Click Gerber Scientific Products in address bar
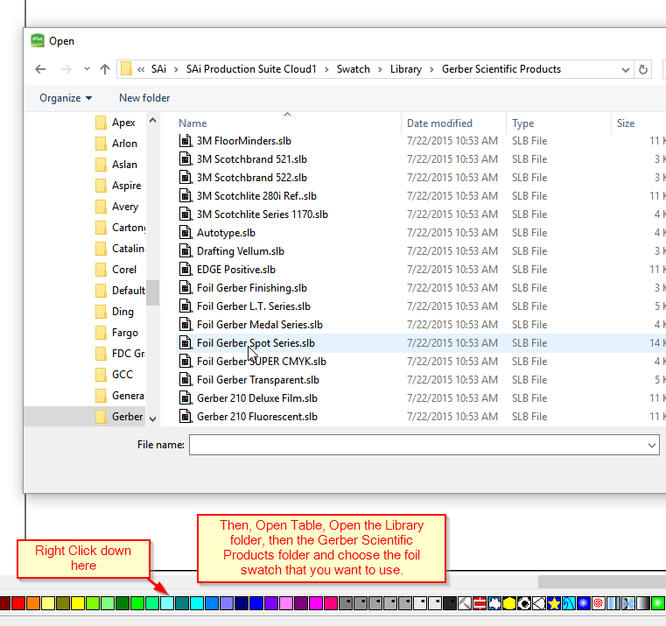Screen dimensions: 666x626 (x=501, y=69)
